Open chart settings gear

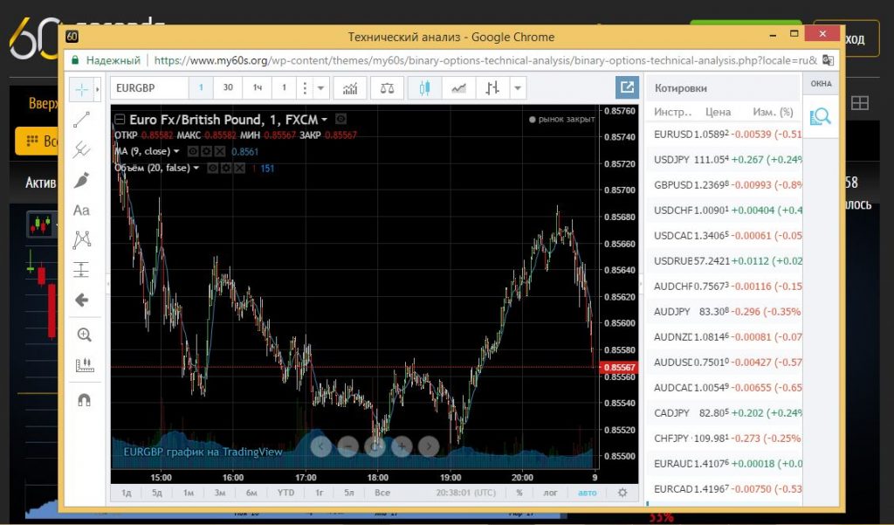coord(622,493)
